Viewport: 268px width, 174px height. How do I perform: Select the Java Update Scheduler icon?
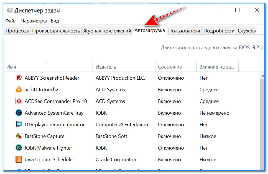click(x=19, y=159)
